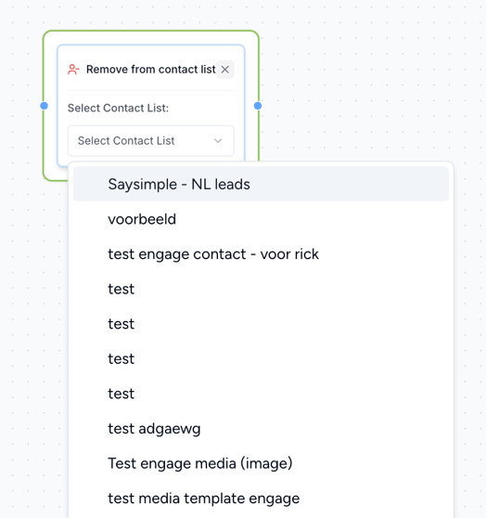Click the right blue connector handle
This screenshot has height=518, width=486.
coord(258,106)
